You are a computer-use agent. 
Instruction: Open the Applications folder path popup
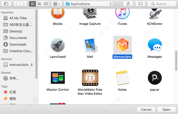click(x=88, y=4)
